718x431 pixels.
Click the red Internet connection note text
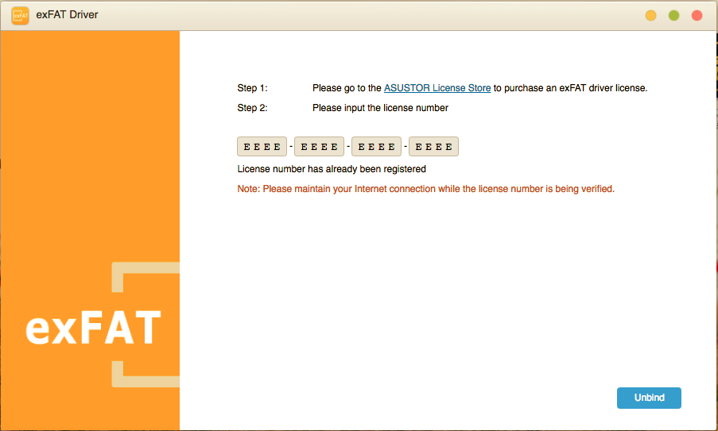(x=426, y=189)
